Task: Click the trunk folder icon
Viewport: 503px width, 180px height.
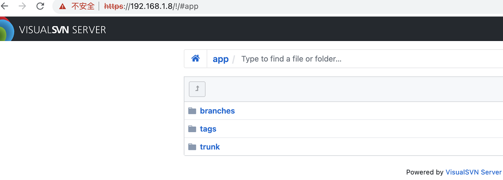Action: [x=192, y=147]
